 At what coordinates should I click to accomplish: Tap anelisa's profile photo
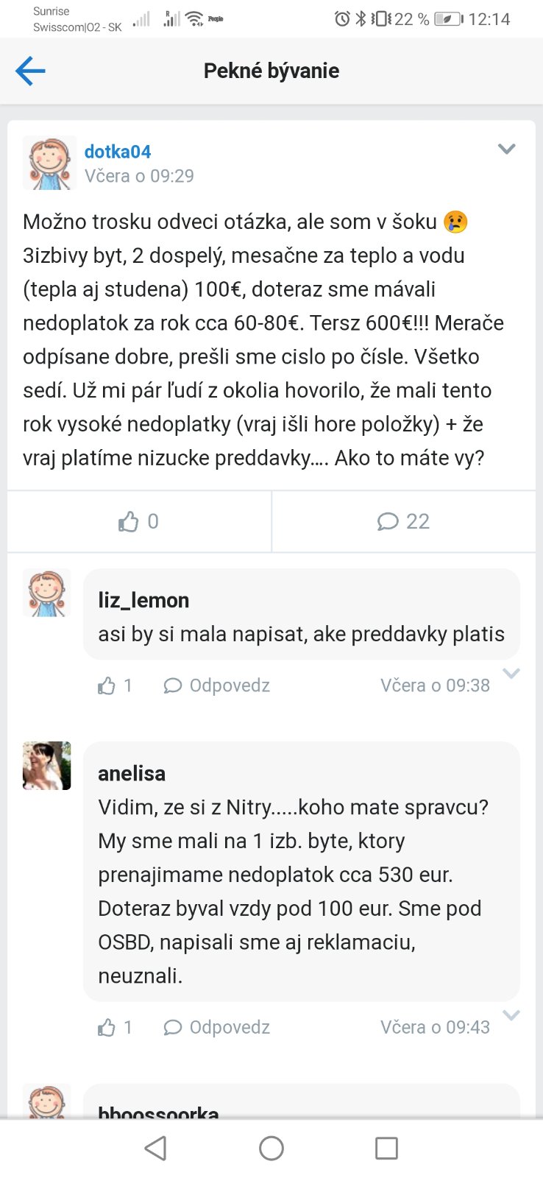click(47, 766)
